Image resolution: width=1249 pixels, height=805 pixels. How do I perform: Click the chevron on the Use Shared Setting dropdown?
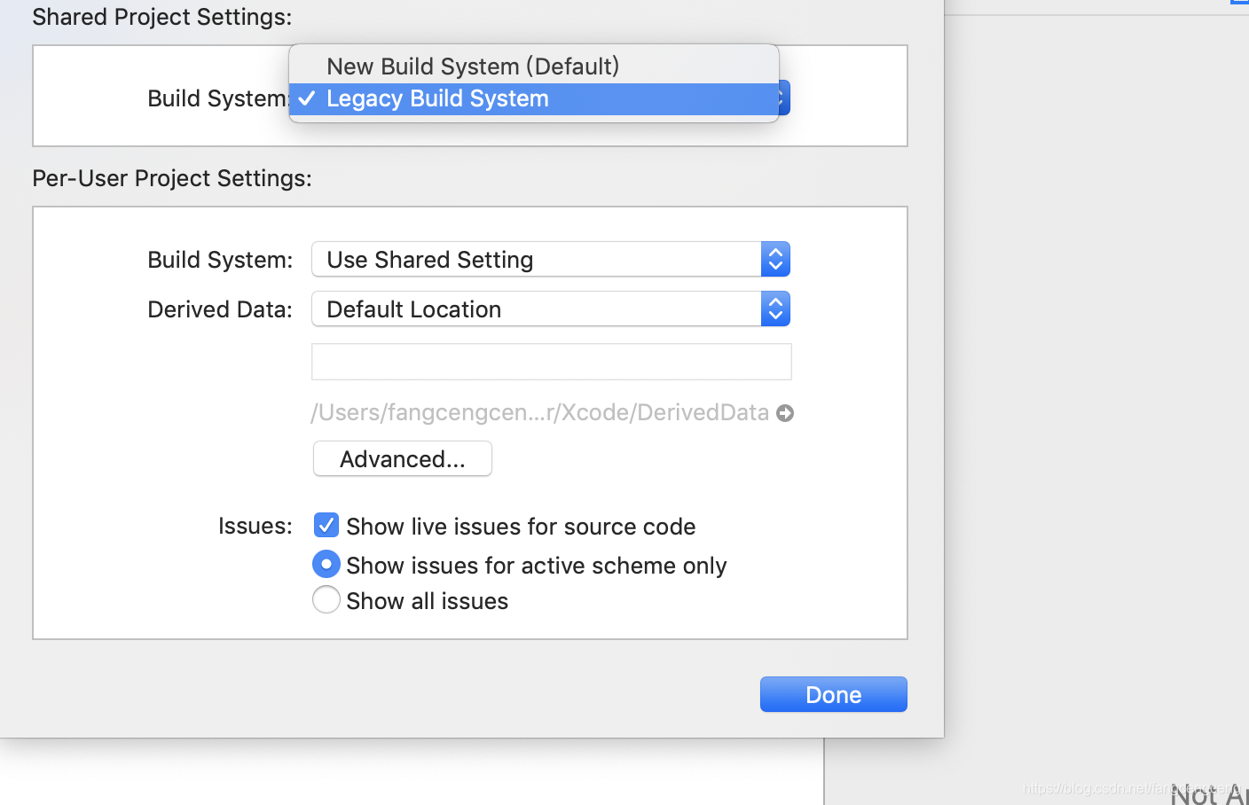(x=775, y=259)
